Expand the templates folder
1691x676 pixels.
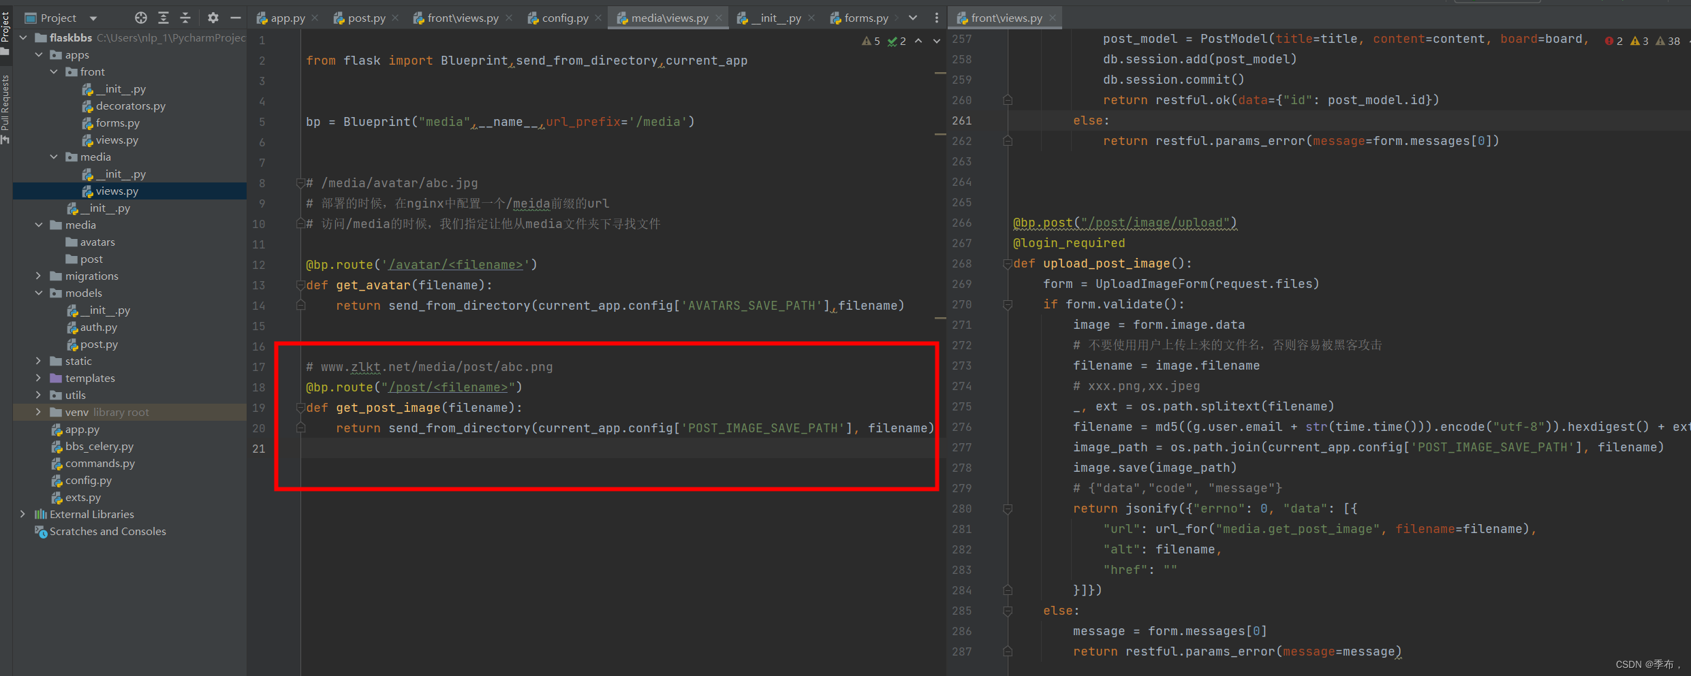click(39, 379)
